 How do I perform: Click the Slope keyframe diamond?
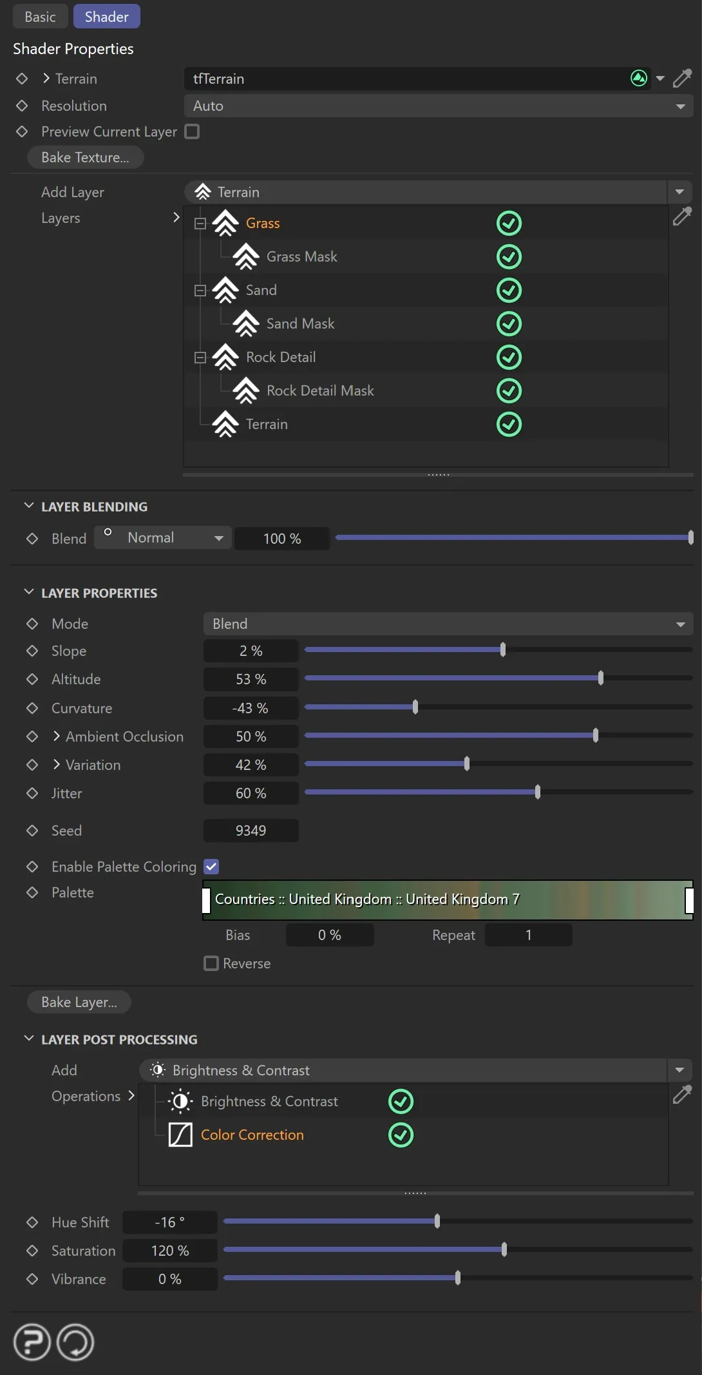tap(32, 651)
